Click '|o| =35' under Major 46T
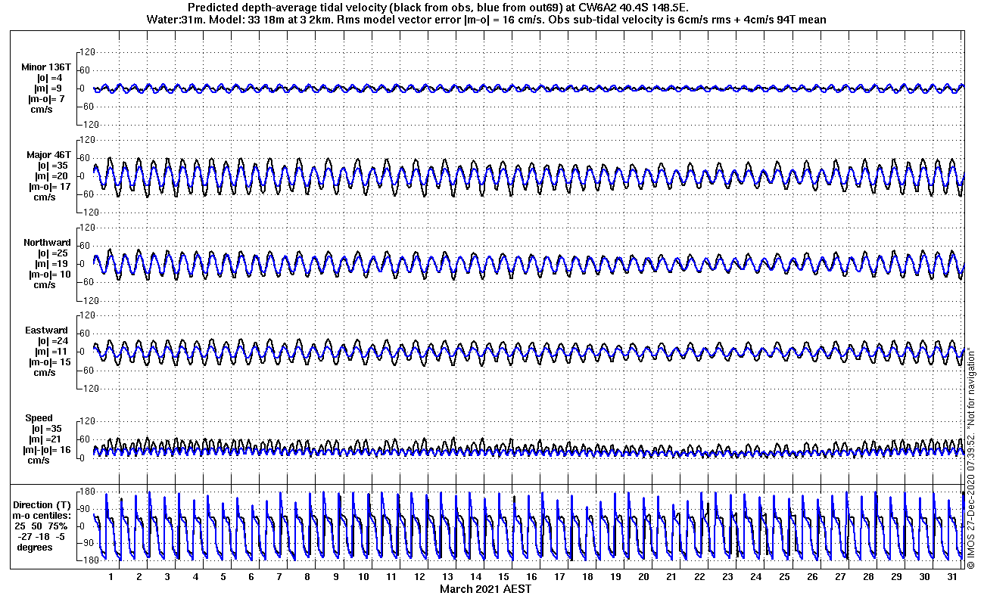Viewport: 984px width, 605px height. [x=51, y=166]
